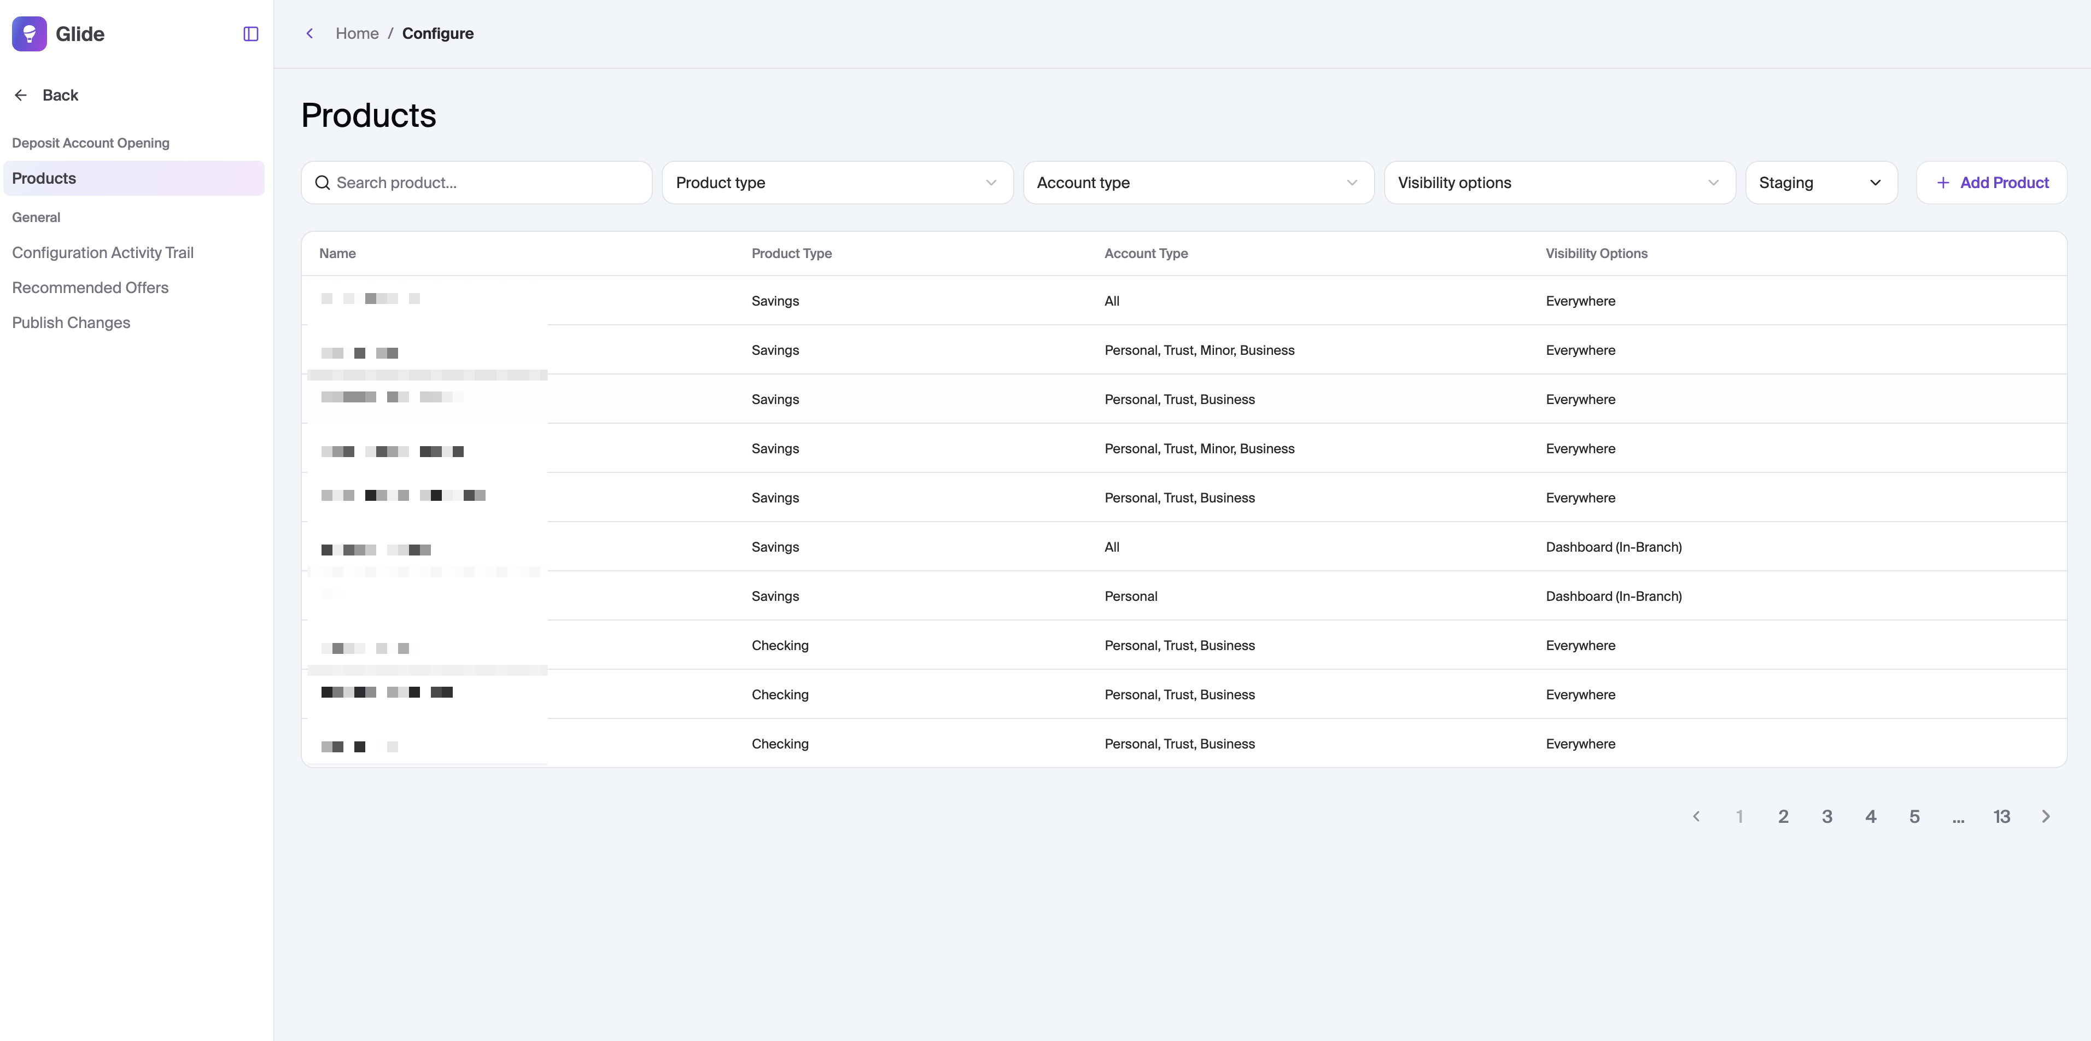Open Configuration Activity Trail
The width and height of the screenshot is (2091, 1041).
[103, 253]
